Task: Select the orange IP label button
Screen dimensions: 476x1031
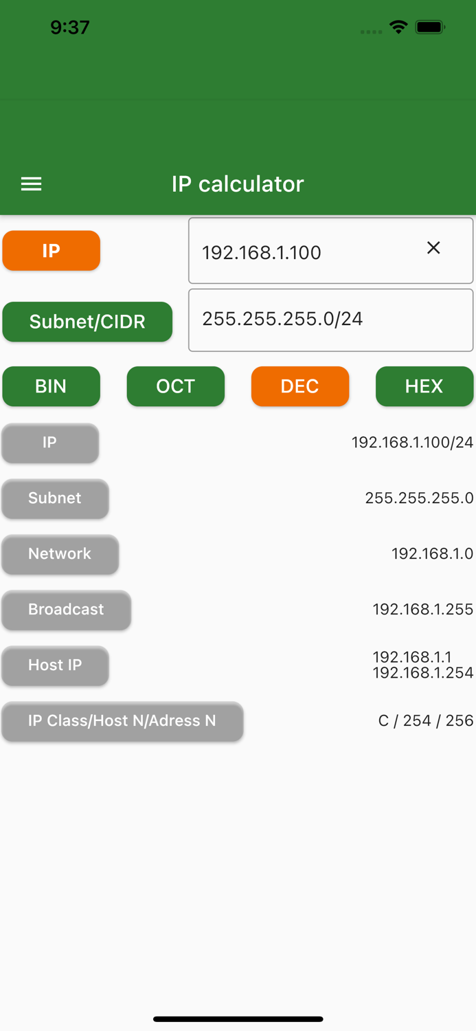Action: pos(51,250)
